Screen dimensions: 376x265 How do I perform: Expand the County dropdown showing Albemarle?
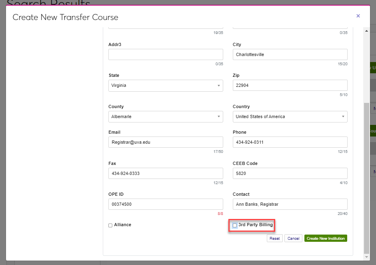point(166,116)
